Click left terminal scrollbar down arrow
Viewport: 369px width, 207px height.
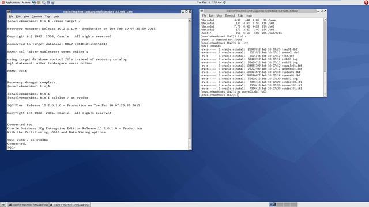pyautogui.click(x=190, y=148)
